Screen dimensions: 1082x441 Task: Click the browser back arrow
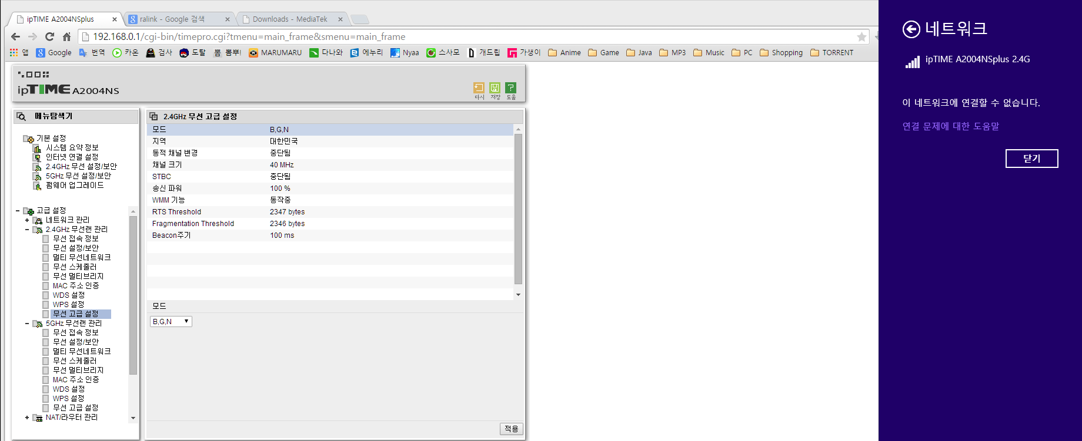pyautogui.click(x=16, y=36)
